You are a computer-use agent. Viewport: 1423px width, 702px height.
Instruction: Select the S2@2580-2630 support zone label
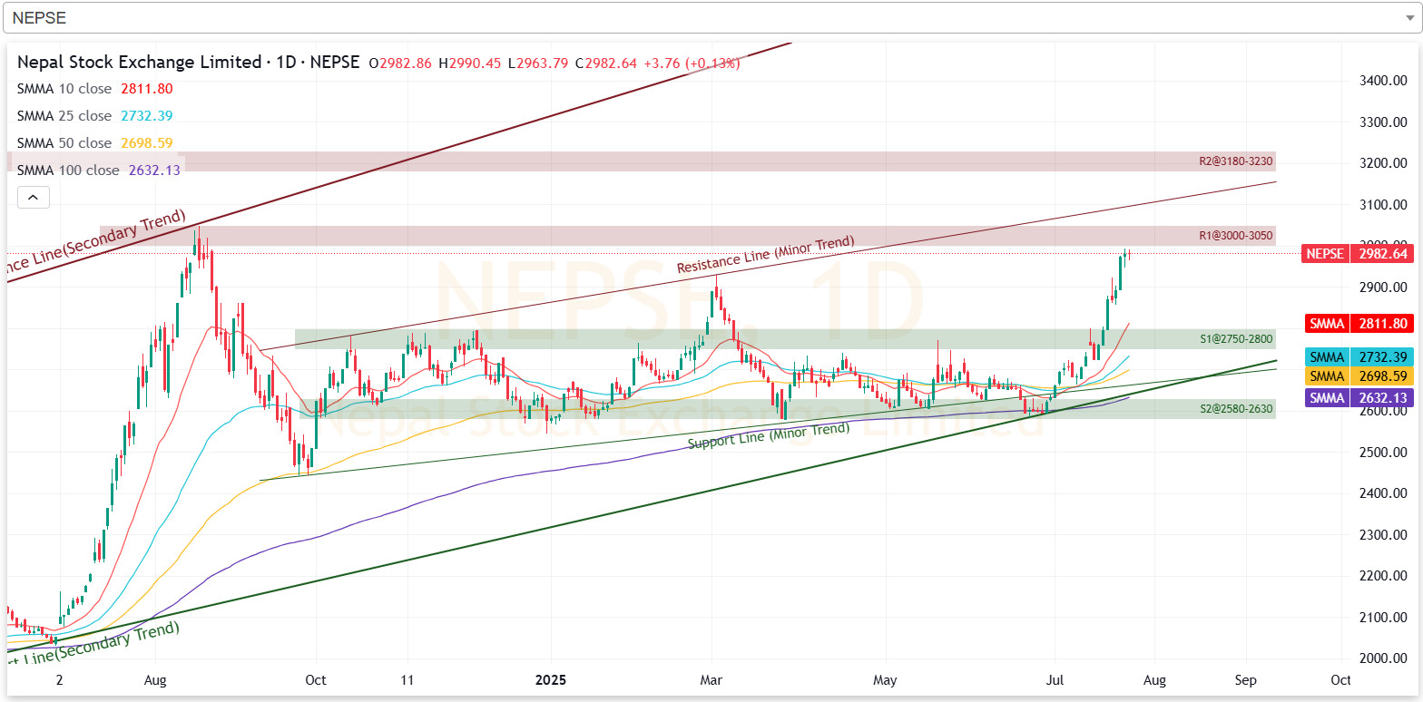click(1236, 409)
